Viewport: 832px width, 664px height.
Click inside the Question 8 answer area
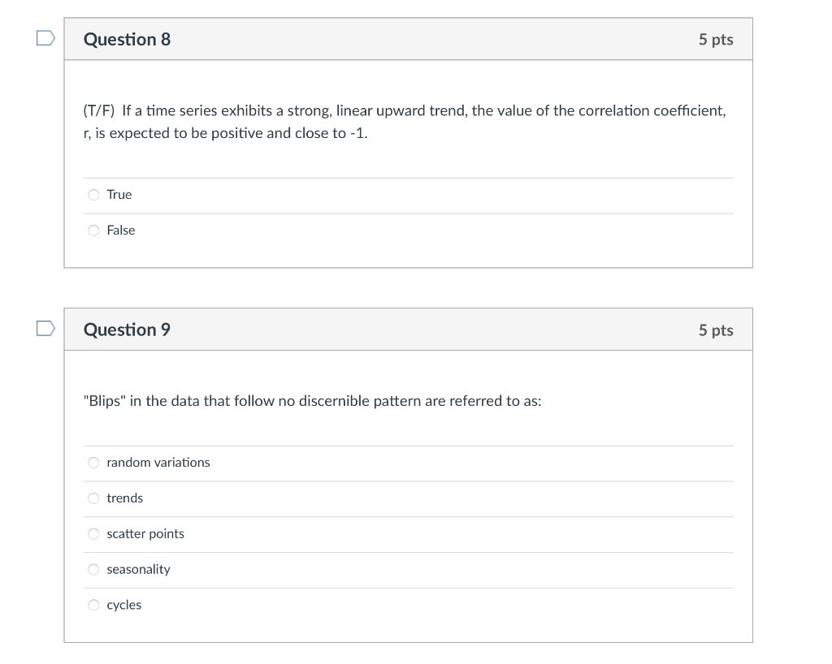click(x=406, y=211)
